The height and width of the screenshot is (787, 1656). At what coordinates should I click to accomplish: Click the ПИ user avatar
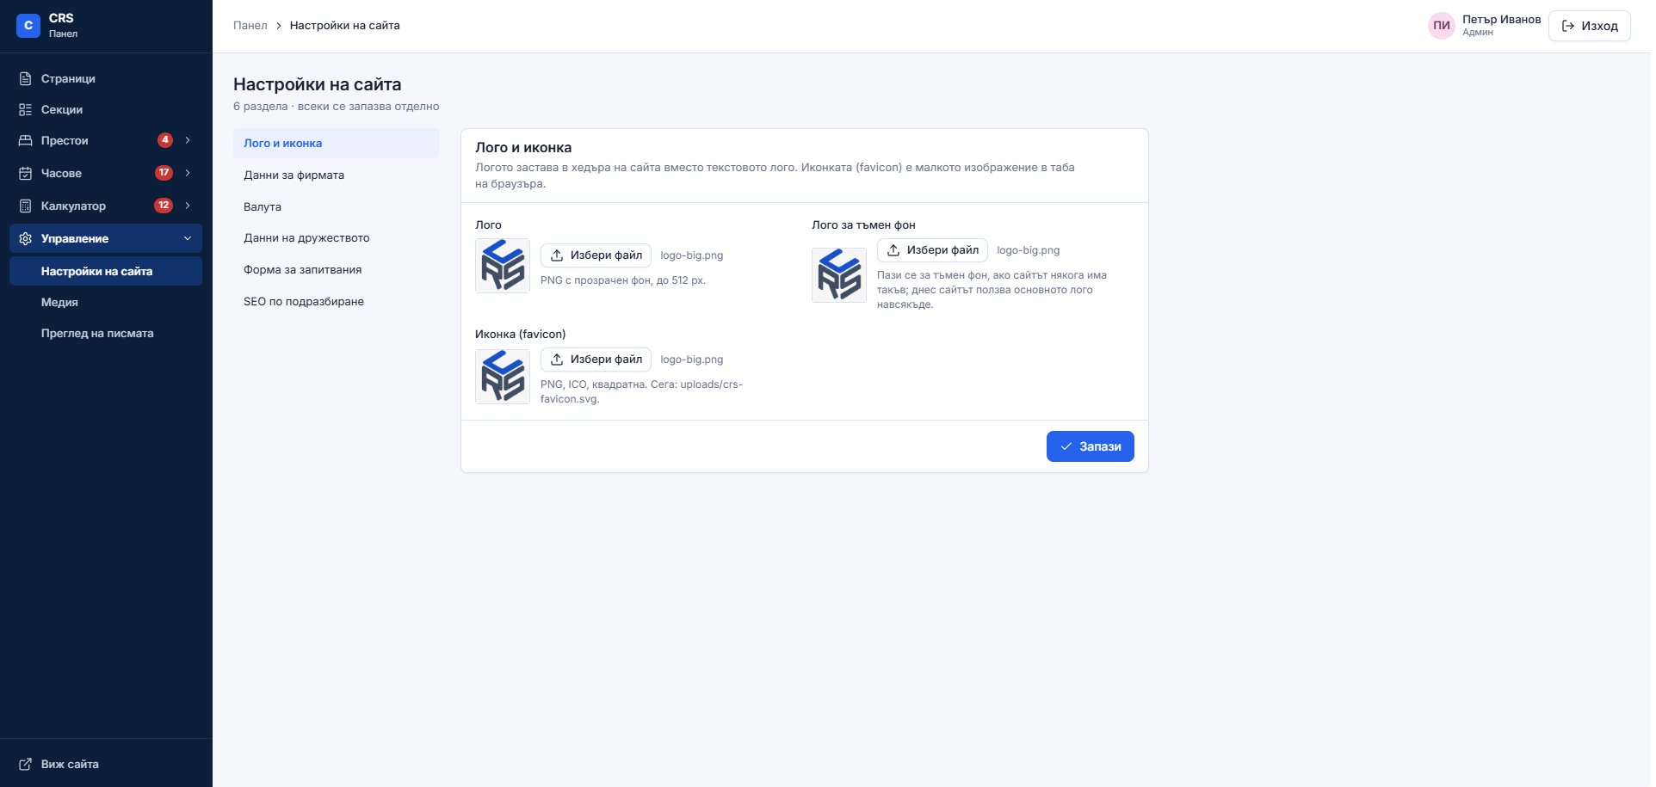[1442, 26]
